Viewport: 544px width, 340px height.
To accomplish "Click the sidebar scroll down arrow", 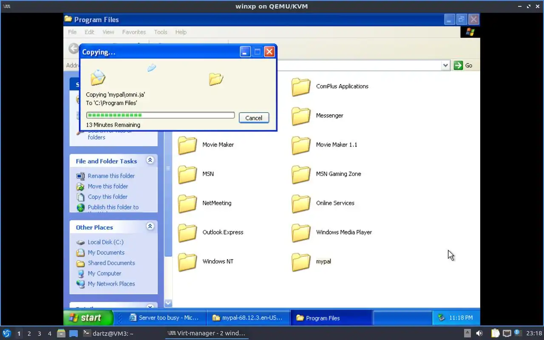I will 168,303.
